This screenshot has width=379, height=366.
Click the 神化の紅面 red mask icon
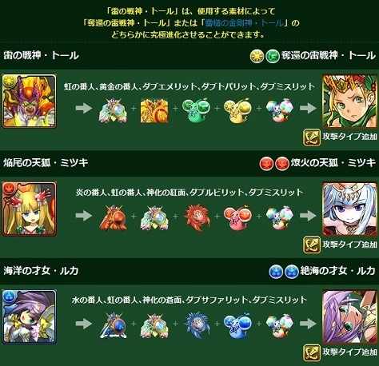pos(197,217)
